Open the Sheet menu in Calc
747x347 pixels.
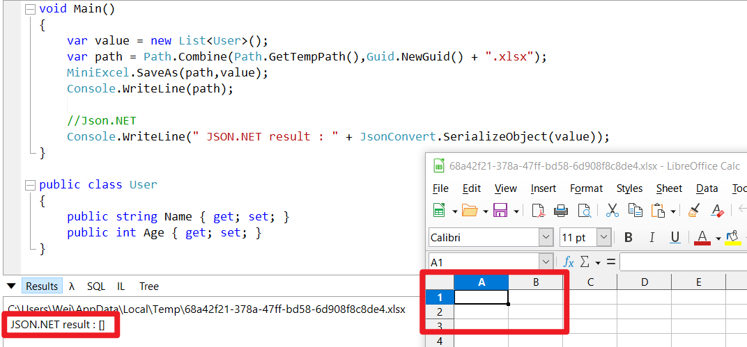pos(670,188)
